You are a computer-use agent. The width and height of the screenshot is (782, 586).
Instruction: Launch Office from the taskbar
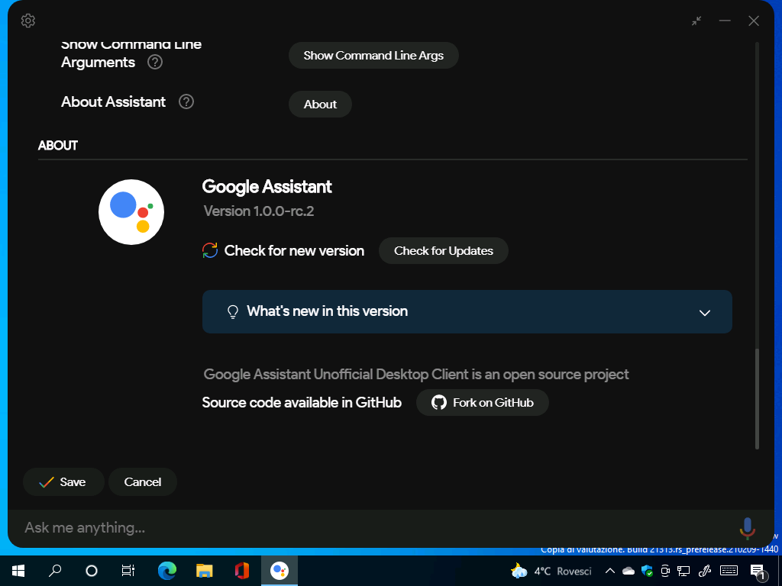pos(242,571)
